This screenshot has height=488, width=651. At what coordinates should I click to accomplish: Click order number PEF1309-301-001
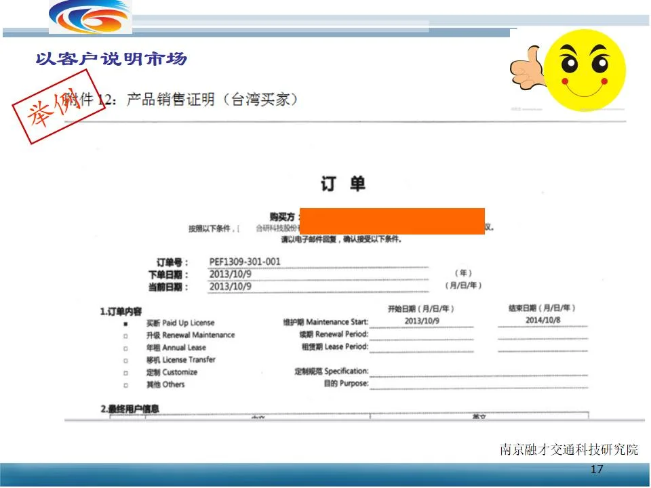point(245,262)
